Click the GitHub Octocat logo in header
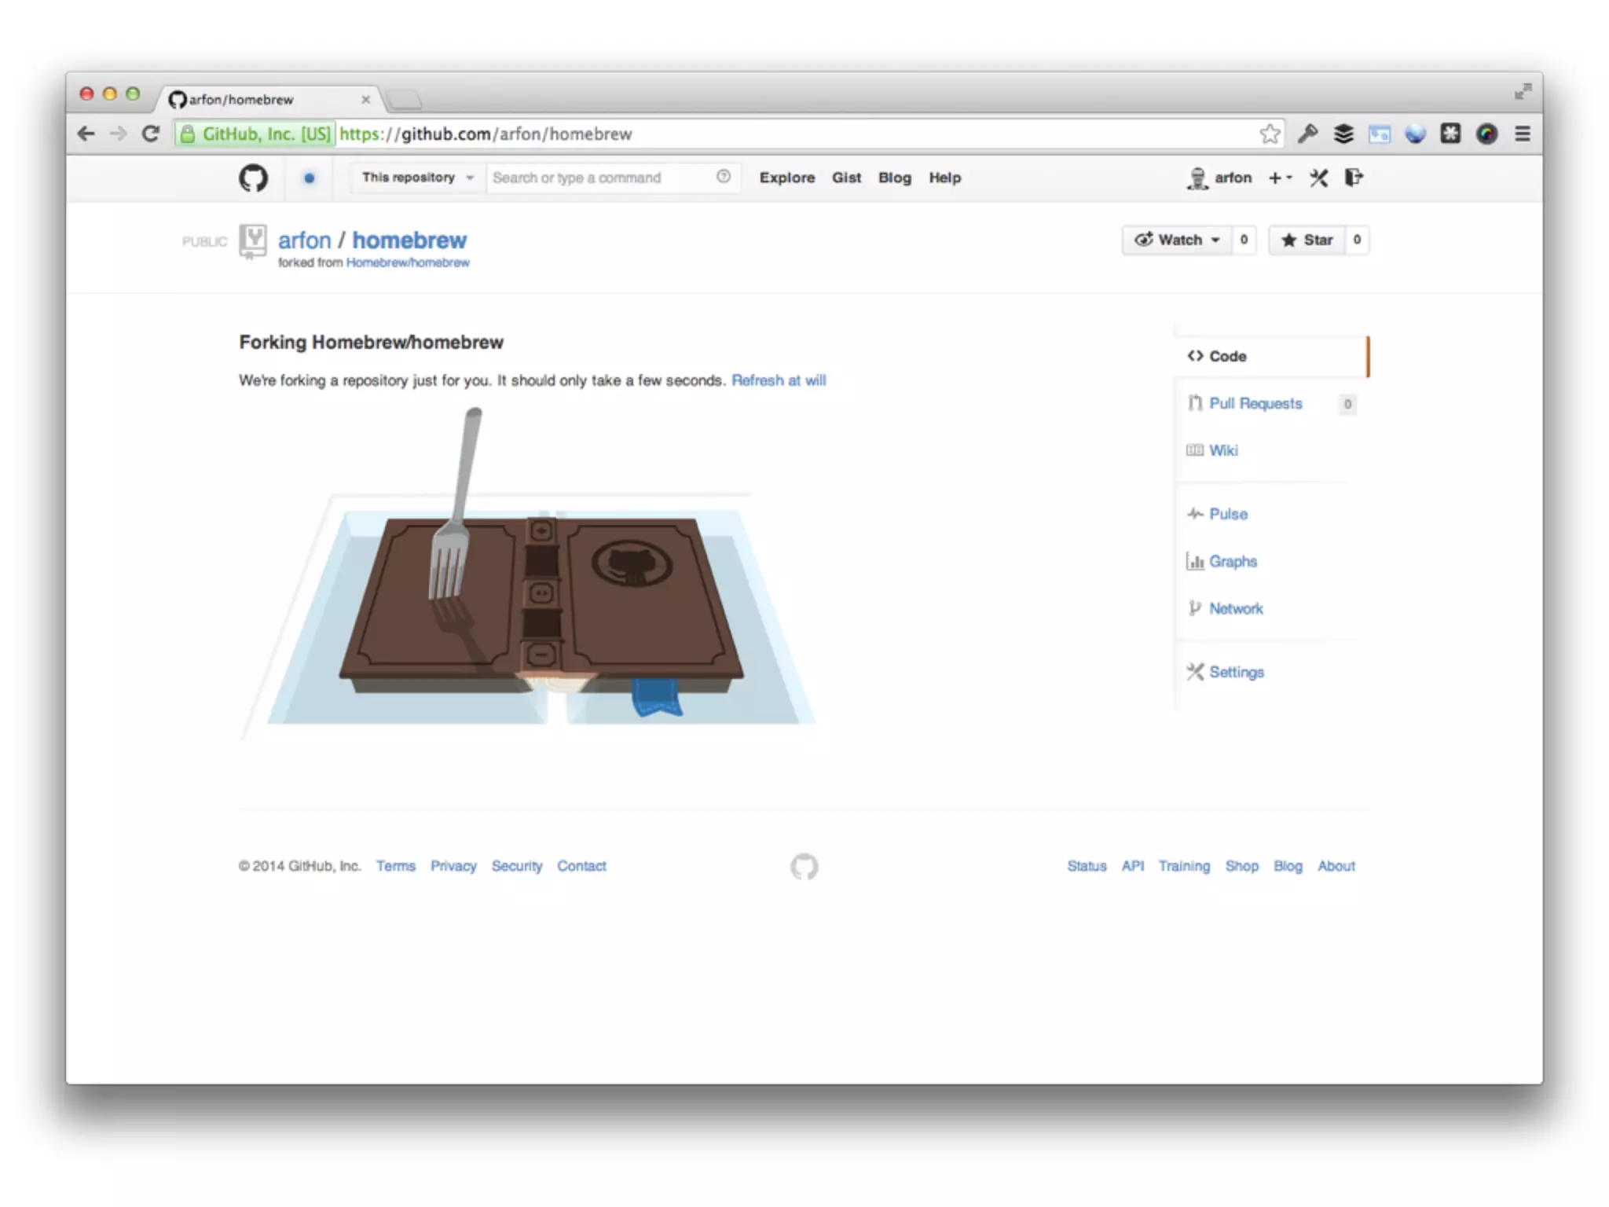The height and width of the screenshot is (1207, 1609). (x=253, y=178)
